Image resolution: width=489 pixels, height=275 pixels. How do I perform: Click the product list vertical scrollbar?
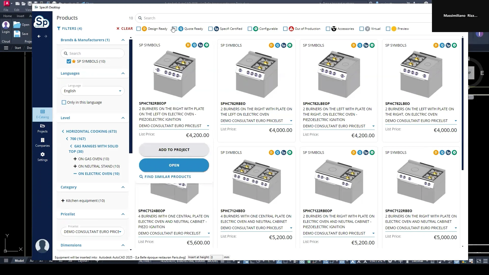[x=463, y=102]
